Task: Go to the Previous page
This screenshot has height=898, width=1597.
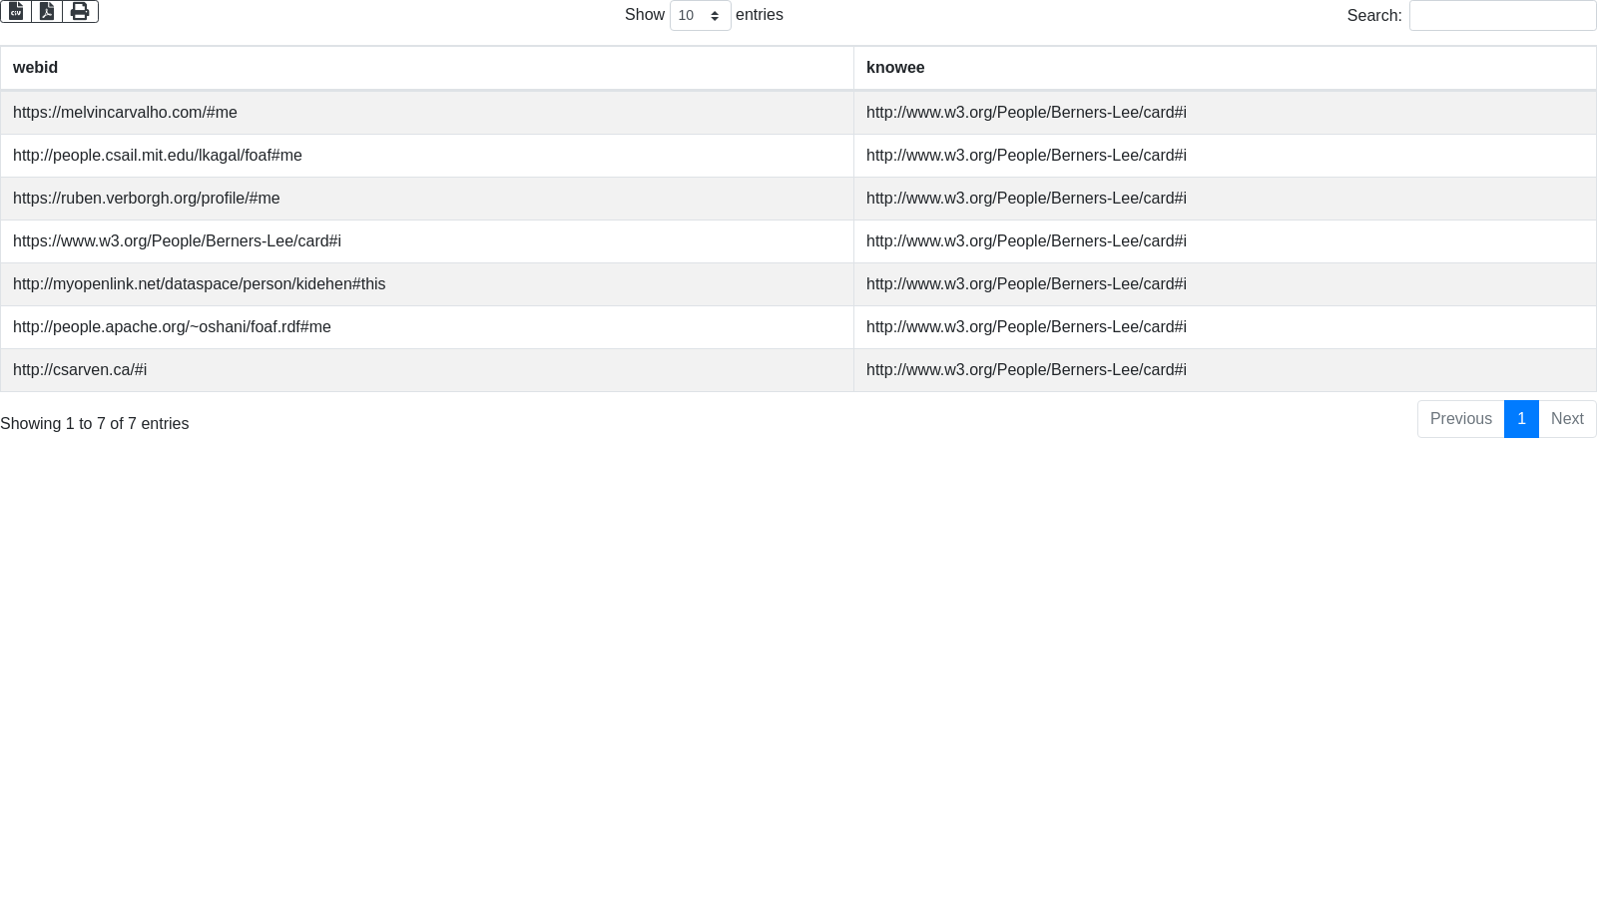Action: [x=1460, y=419]
